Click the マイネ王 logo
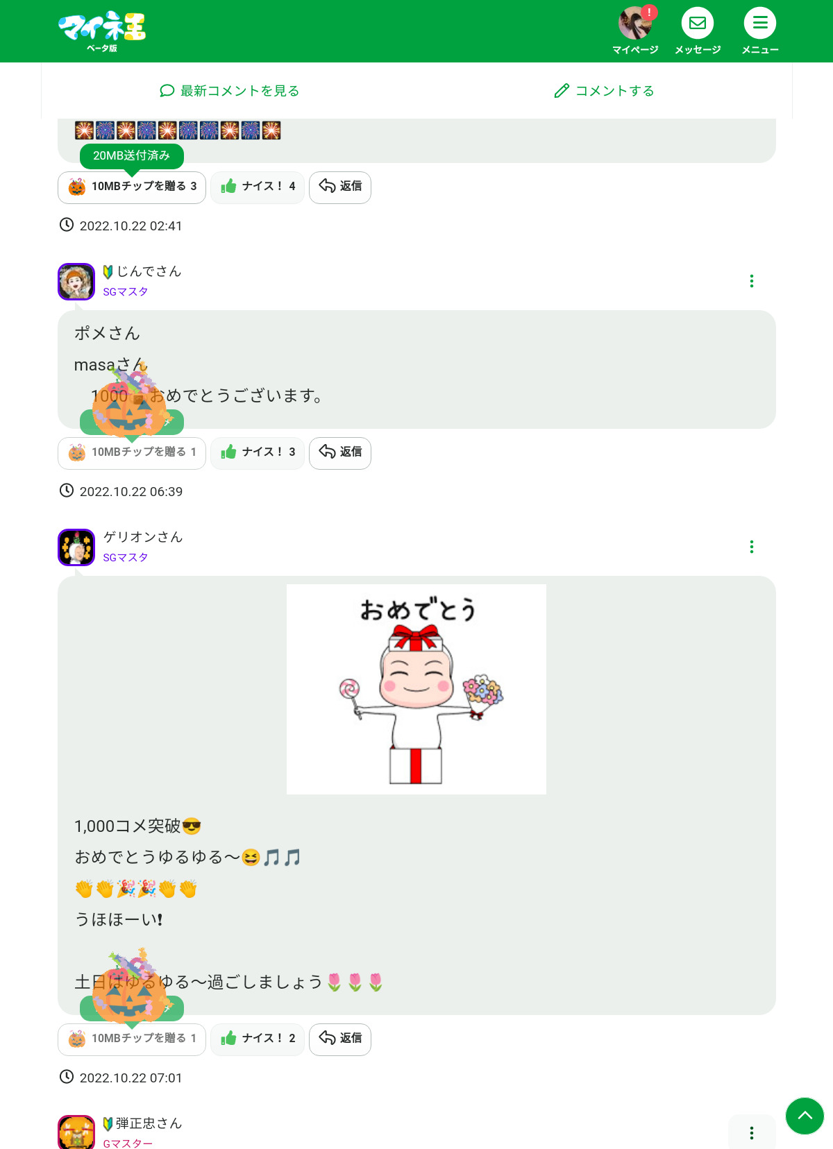Image resolution: width=833 pixels, height=1149 pixels. click(x=102, y=31)
